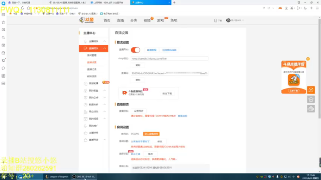Collapse the 直播相关 sidebar section
This screenshot has width=321, height=180.
coord(105,48)
